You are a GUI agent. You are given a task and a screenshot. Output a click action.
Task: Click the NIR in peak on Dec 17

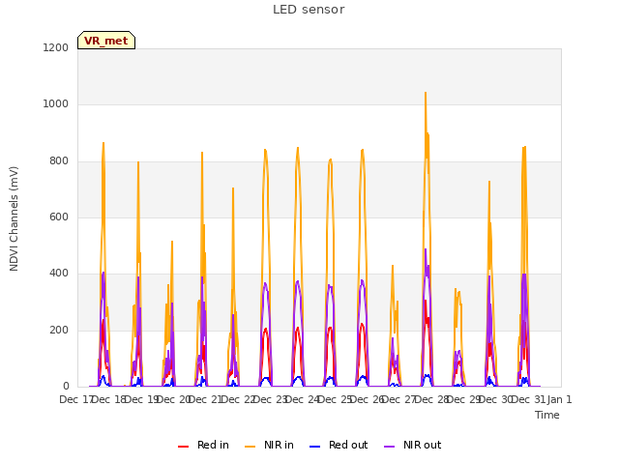(103, 143)
